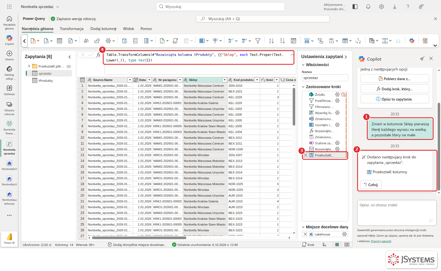Clear Copilot chat with broom icon
This screenshot has height=271, width=441.
pyautogui.click(x=422, y=59)
